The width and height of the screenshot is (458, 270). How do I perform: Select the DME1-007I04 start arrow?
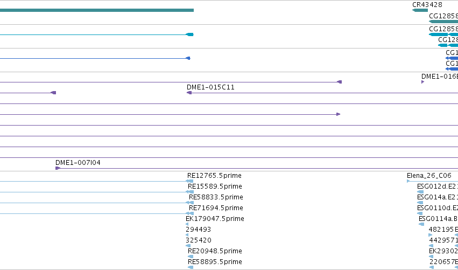[58, 168]
